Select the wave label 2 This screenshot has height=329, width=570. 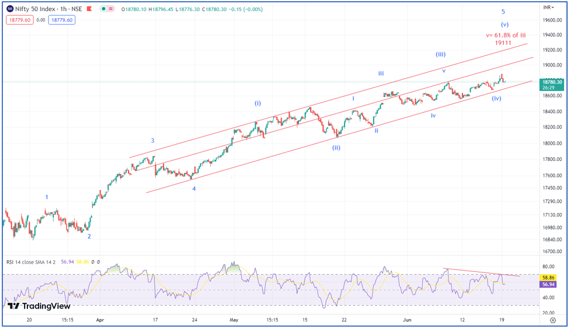tap(89, 236)
